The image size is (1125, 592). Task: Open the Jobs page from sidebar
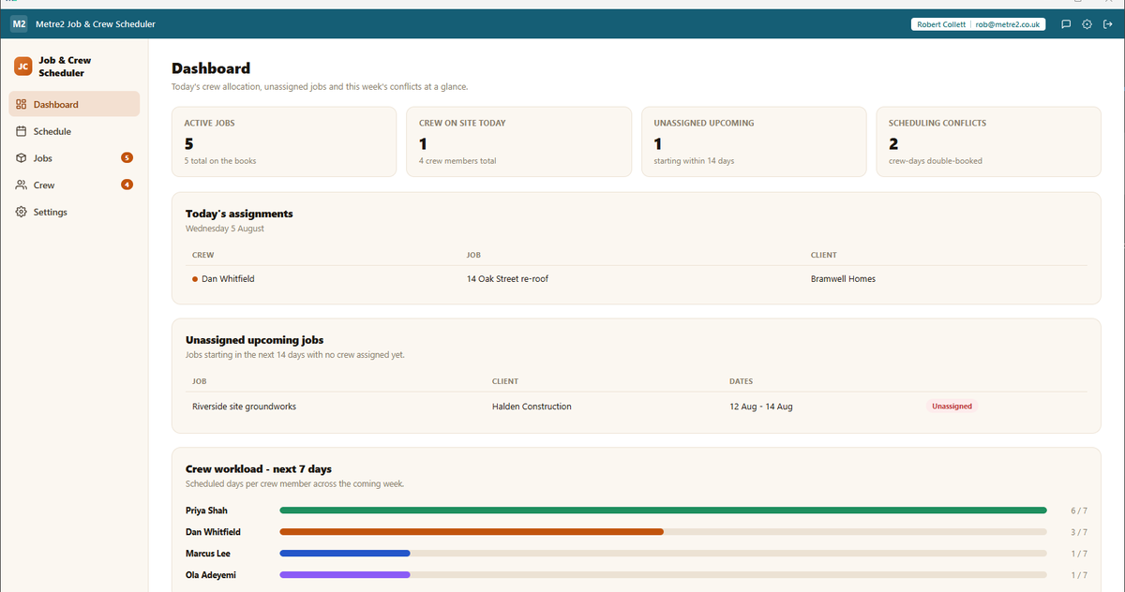[74, 158]
